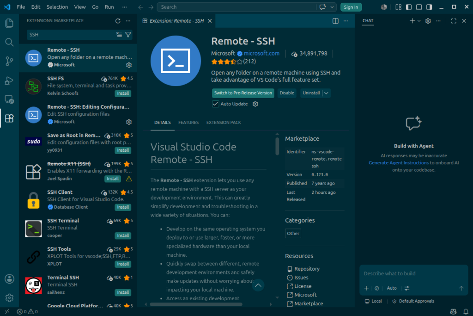
Task: Install the SSH FS extension
Action: click(x=123, y=93)
